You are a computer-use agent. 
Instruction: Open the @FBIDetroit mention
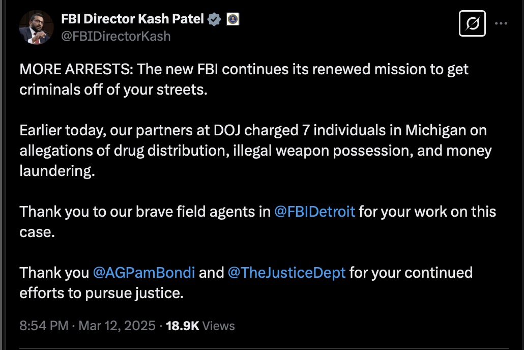click(314, 212)
